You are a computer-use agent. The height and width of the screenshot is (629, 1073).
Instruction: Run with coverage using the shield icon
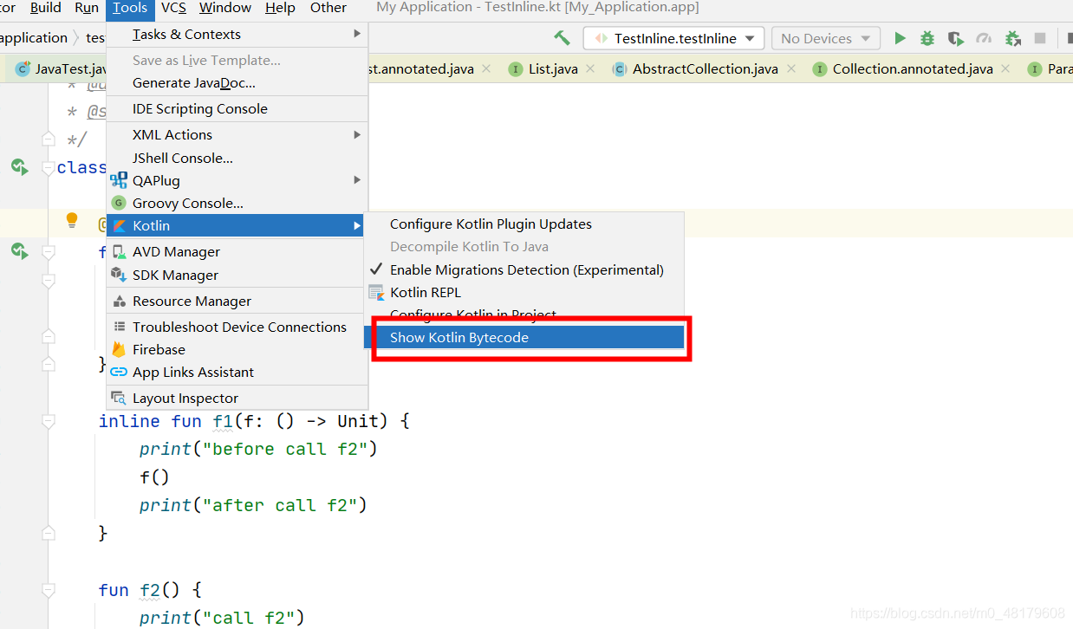tap(955, 38)
